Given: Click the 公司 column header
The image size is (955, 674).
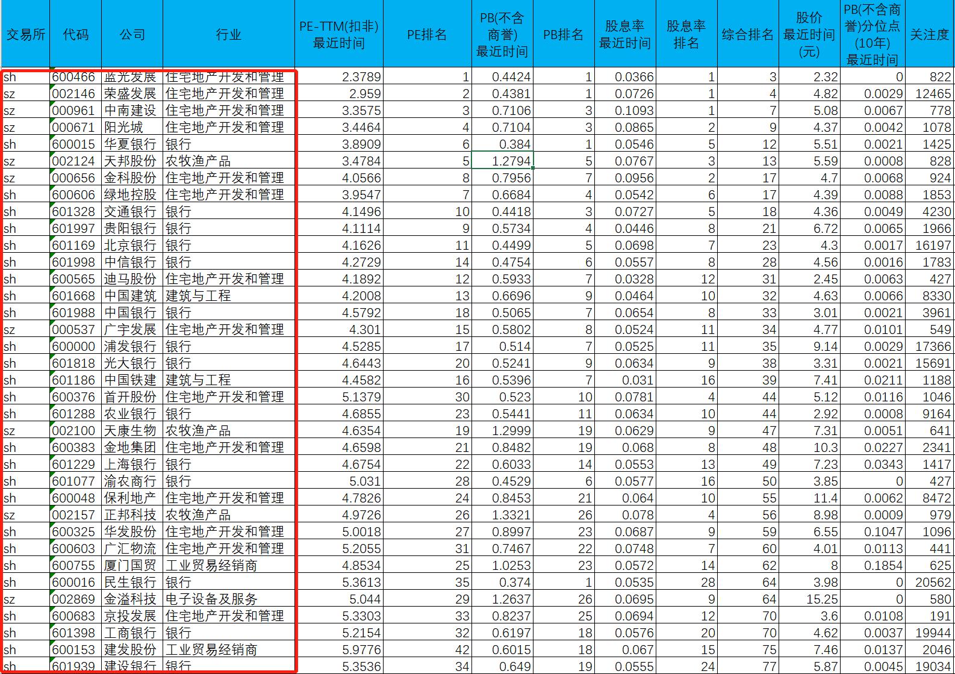Looking at the screenshot, I should pyautogui.click(x=132, y=34).
